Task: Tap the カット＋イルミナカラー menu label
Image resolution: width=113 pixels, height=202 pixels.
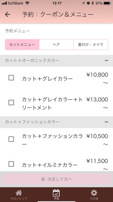Action: pos(50,165)
